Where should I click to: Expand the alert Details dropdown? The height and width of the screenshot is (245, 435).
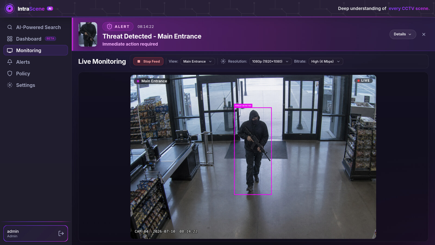click(x=403, y=34)
